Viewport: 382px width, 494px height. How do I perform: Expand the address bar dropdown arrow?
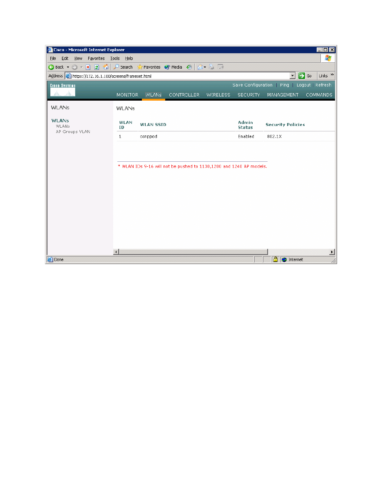292,76
